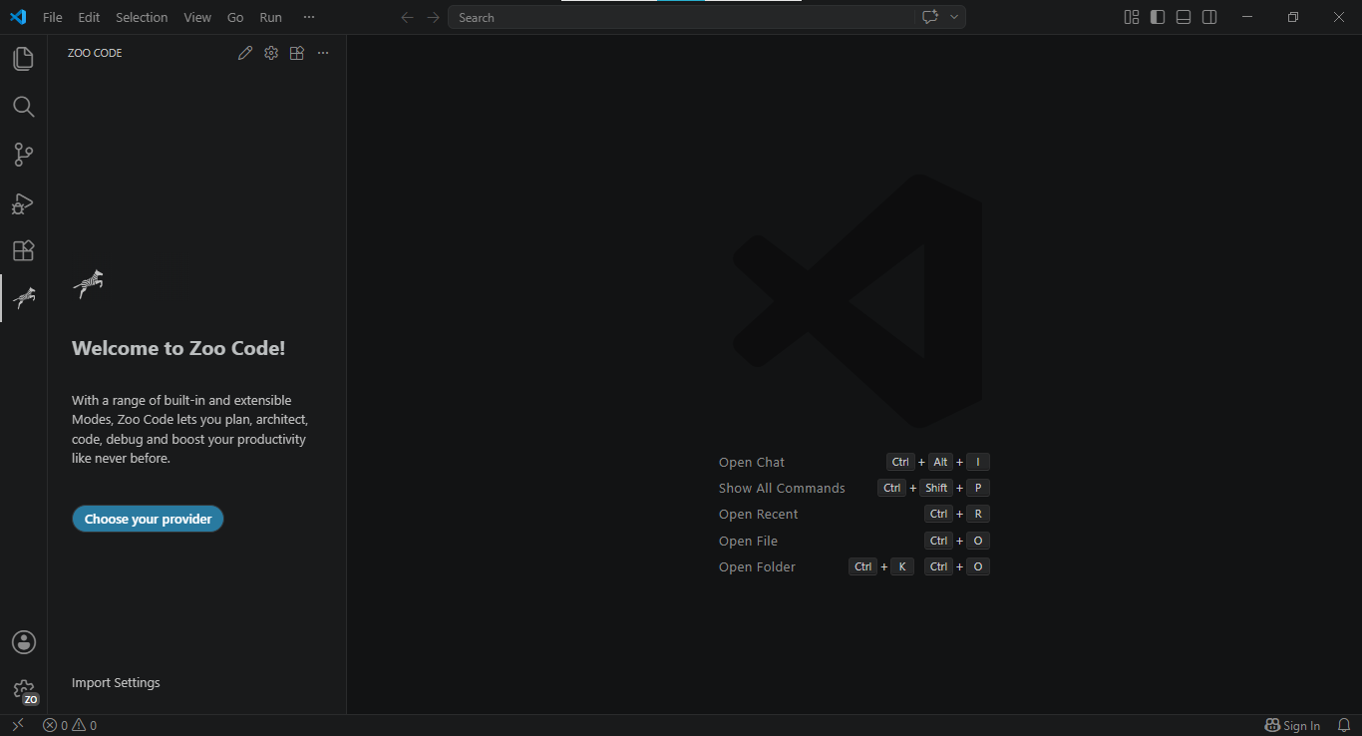Open the Explorer view in the activity bar
This screenshot has width=1362, height=736.
coord(23,59)
